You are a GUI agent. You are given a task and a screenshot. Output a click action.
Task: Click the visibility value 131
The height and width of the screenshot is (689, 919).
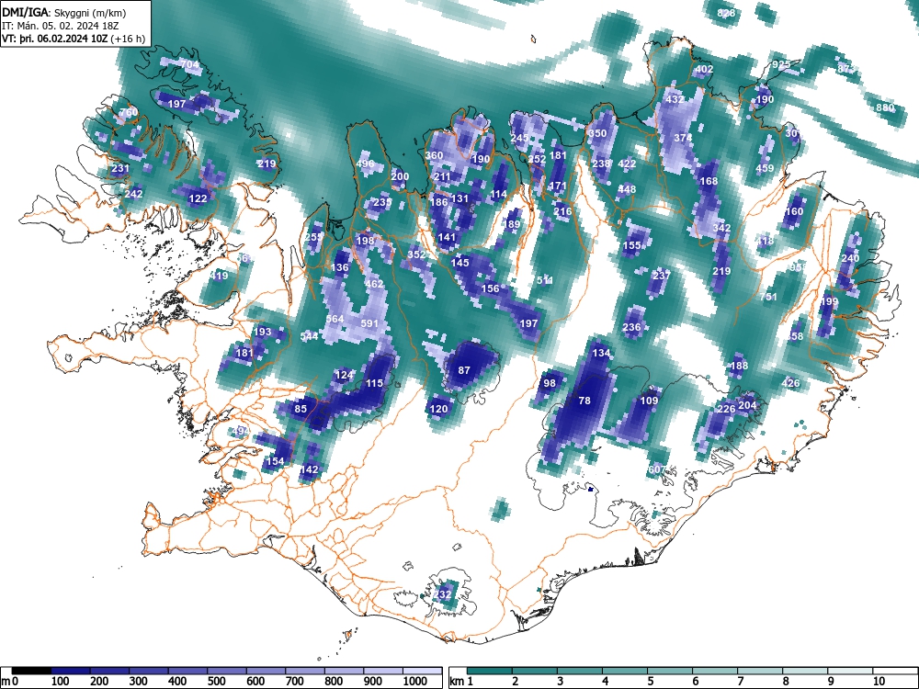[460, 198]
